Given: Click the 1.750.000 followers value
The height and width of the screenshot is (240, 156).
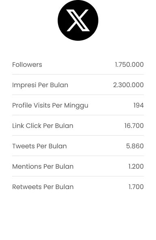Looking at the screenshot, I should [129, 65].
